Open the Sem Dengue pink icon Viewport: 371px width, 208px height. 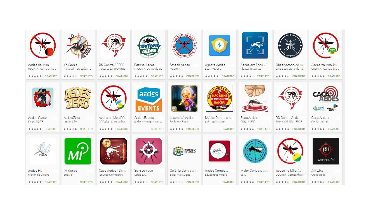(149, 151)
